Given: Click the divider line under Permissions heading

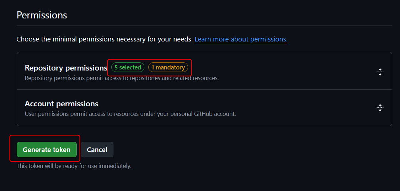Looking at the screenshot, I should (x=204, y=26).
